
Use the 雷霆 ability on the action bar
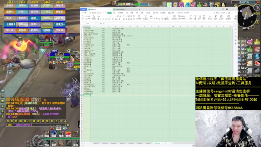[54, 134]
